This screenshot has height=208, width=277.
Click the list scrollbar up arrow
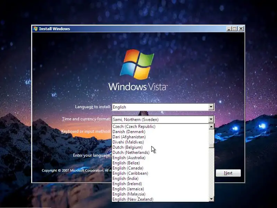click(x=211, y=127)
